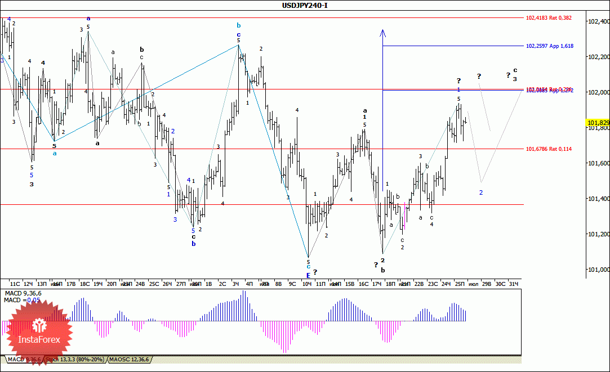This screenshot has height=372, width=610.
Task: Click the blue upward arrow head on chart
Action: coord(383,33)
